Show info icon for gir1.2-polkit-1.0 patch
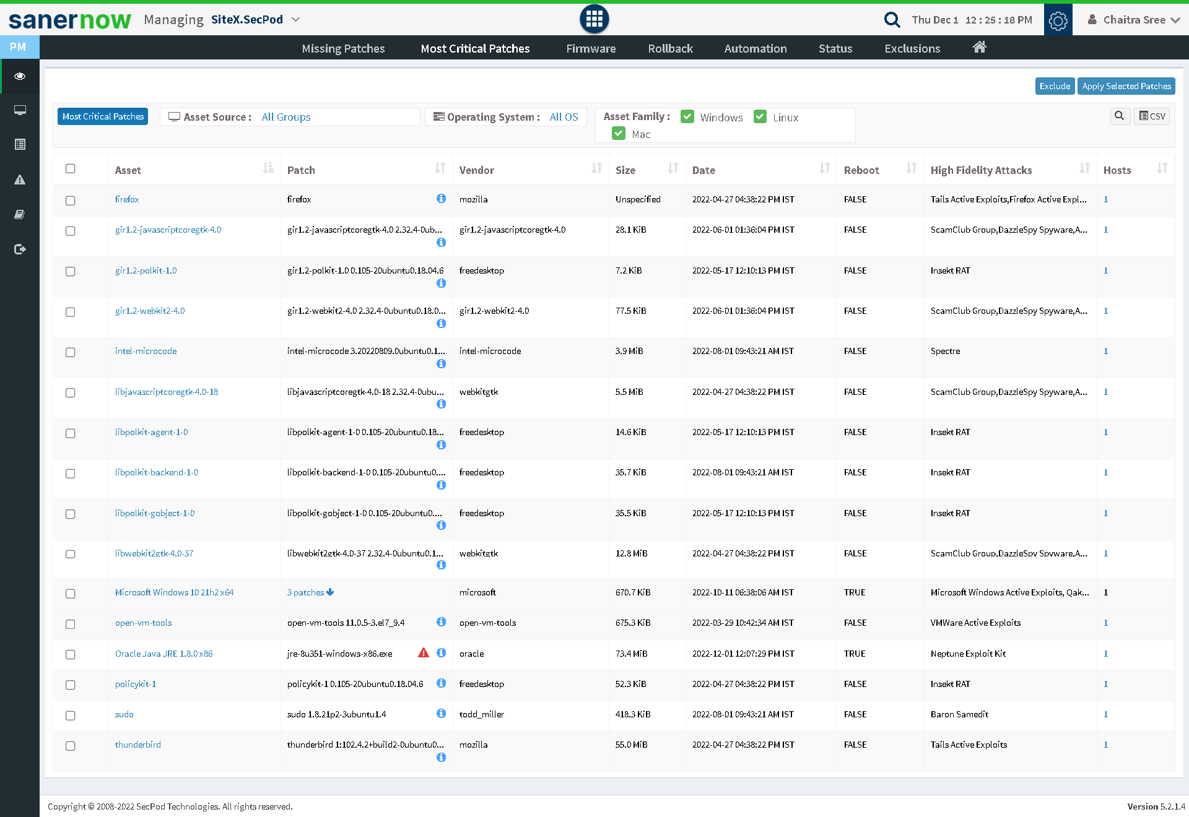The width and height of the screenshot is (1189, 817). pyautogui.click(x=441, y=283)
